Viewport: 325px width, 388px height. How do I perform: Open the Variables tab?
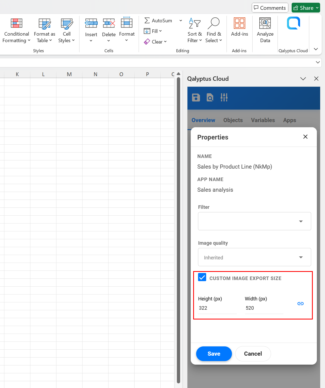coord(263,120)
